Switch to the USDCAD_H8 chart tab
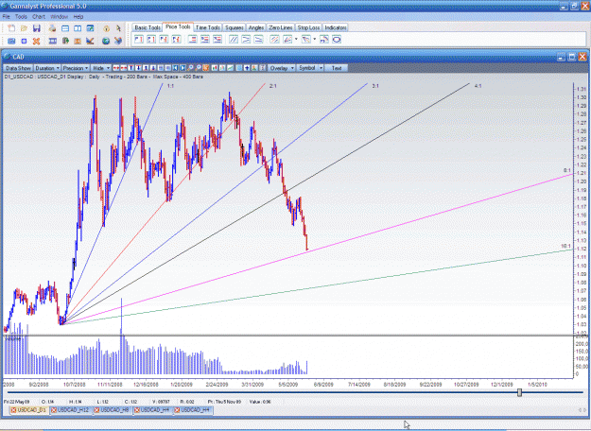The height and width of the screenshot is (431, 591). [x=114, y=410]
